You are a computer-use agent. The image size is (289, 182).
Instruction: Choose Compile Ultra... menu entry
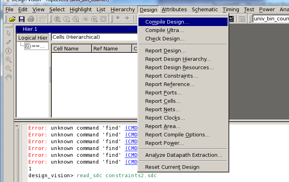pyautogui.click(x=183, y=30)
